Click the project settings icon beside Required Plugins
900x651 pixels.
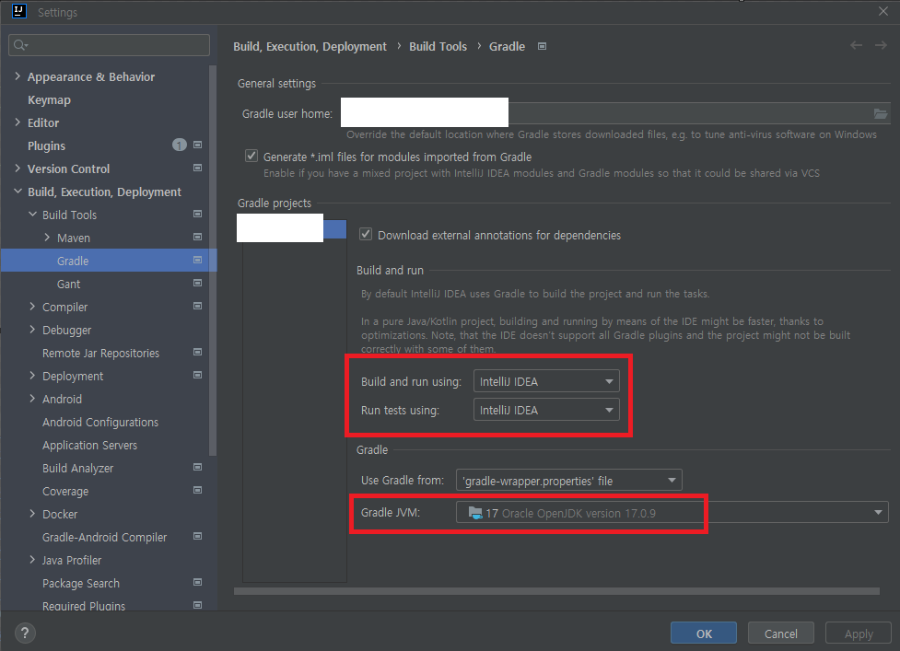coord(197,605)
